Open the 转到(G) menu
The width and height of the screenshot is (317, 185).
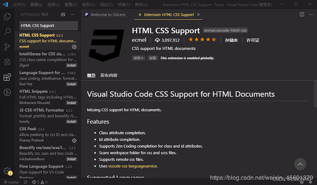pos(88,5)
